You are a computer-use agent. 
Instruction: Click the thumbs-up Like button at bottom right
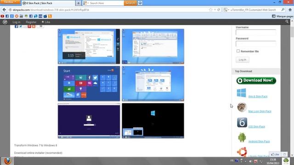click(x=275, y=154)
